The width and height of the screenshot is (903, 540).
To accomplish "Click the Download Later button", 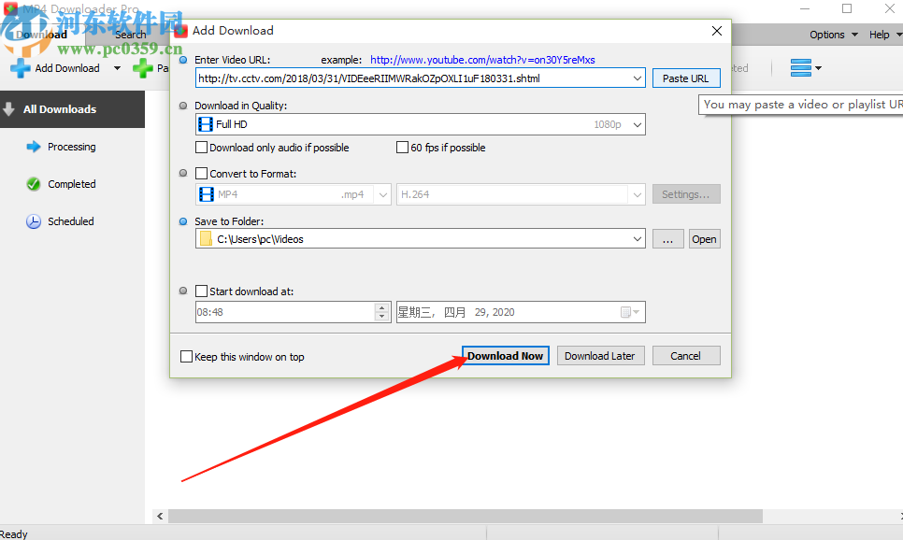I will tap(600, 356).
